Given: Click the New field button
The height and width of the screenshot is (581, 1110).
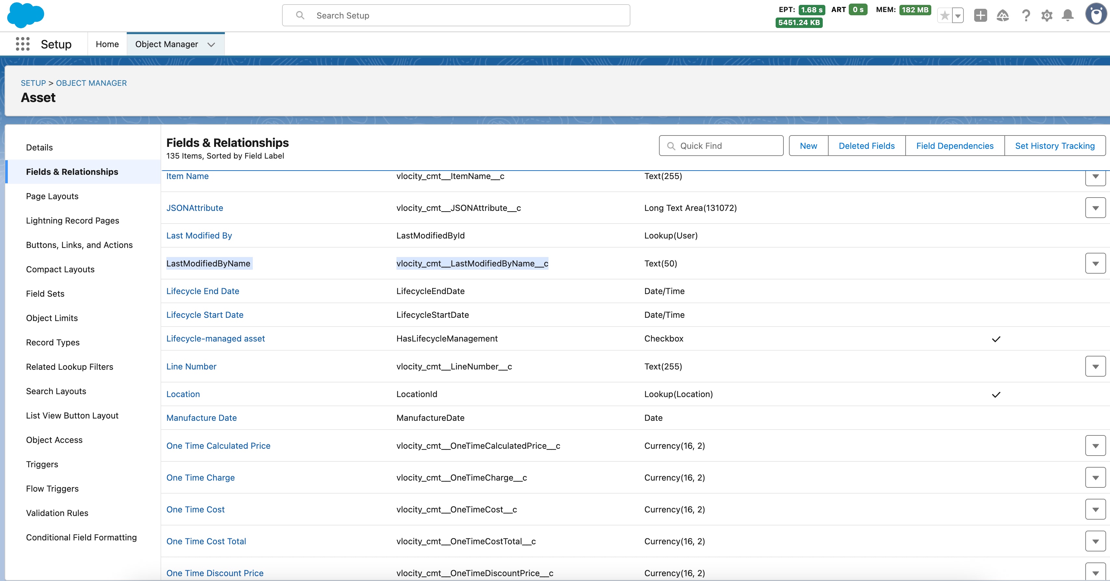Looking at the screenshot, I should coord(808,146).
